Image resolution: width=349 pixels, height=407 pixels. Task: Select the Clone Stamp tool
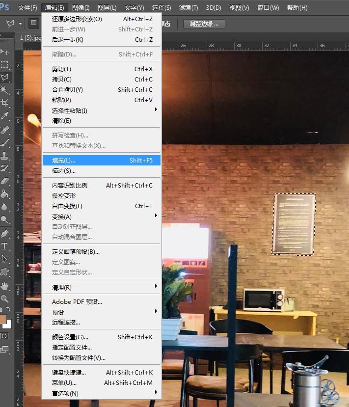click(5, 156)
